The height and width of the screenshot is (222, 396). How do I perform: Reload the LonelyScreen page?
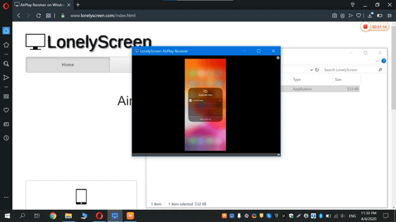coord(38,15)
